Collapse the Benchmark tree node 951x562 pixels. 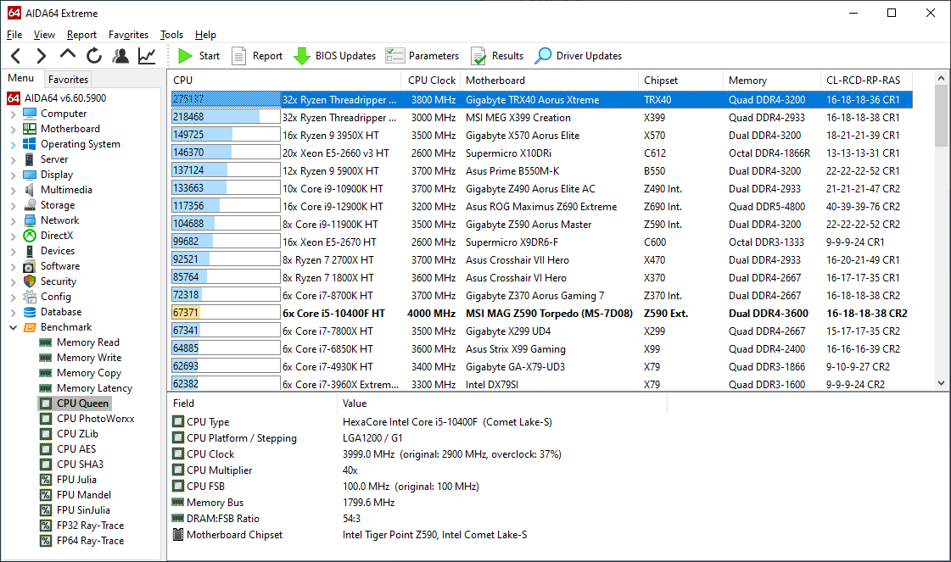(x=13, y=327)
